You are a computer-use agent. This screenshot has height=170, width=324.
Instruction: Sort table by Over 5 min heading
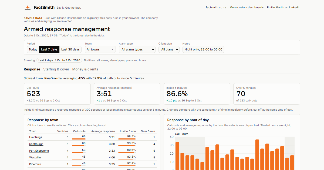148,131
